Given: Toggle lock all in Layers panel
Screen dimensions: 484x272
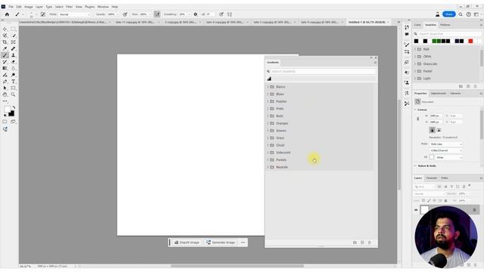Looking at the screenshot, I should click(445, 201).
